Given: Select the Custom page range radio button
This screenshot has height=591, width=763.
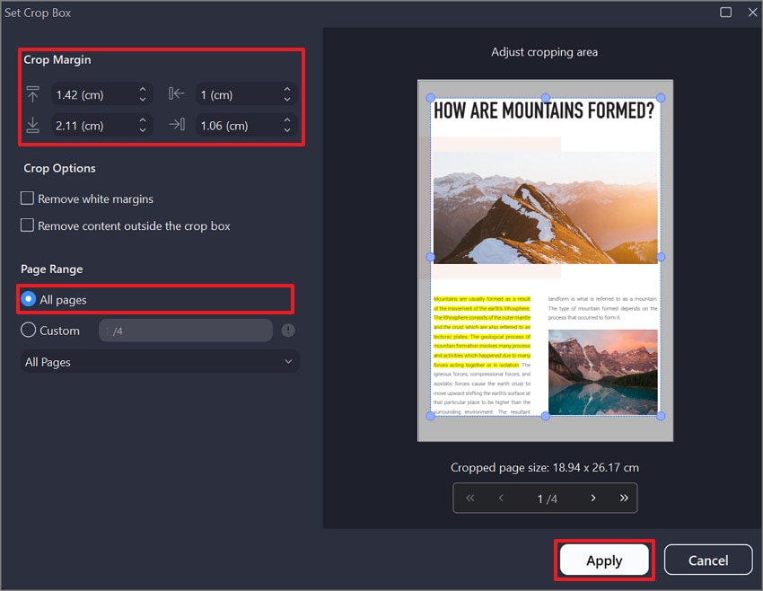Looking at the screenshot, I should [x=28, y=330].
